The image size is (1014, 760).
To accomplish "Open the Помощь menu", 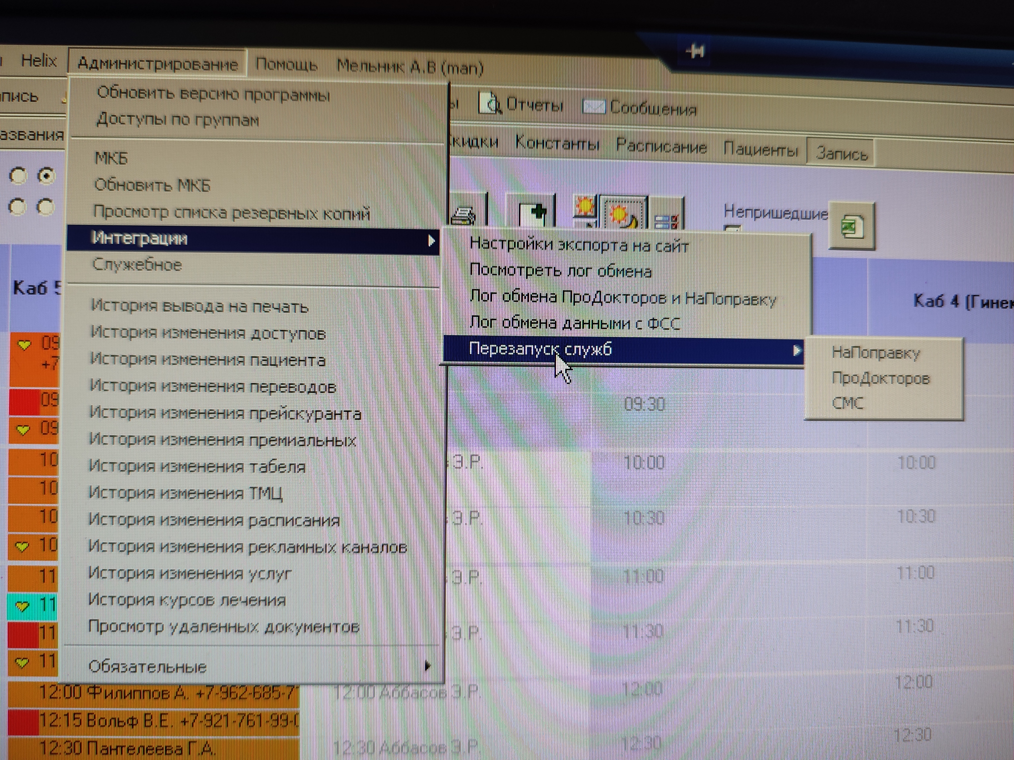I will click(286, 65).
